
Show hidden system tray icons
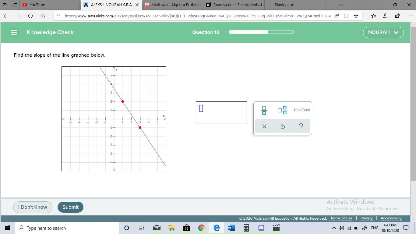[334, 228]
